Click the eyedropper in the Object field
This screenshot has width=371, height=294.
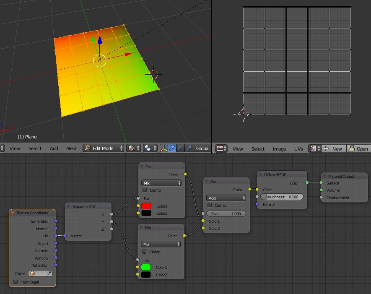click(49, 273)
